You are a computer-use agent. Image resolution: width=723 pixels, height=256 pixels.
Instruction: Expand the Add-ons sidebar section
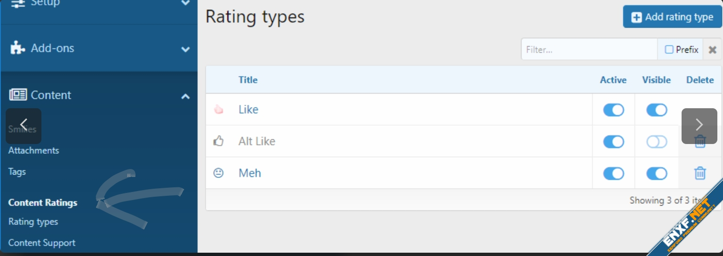click(185, 48)
